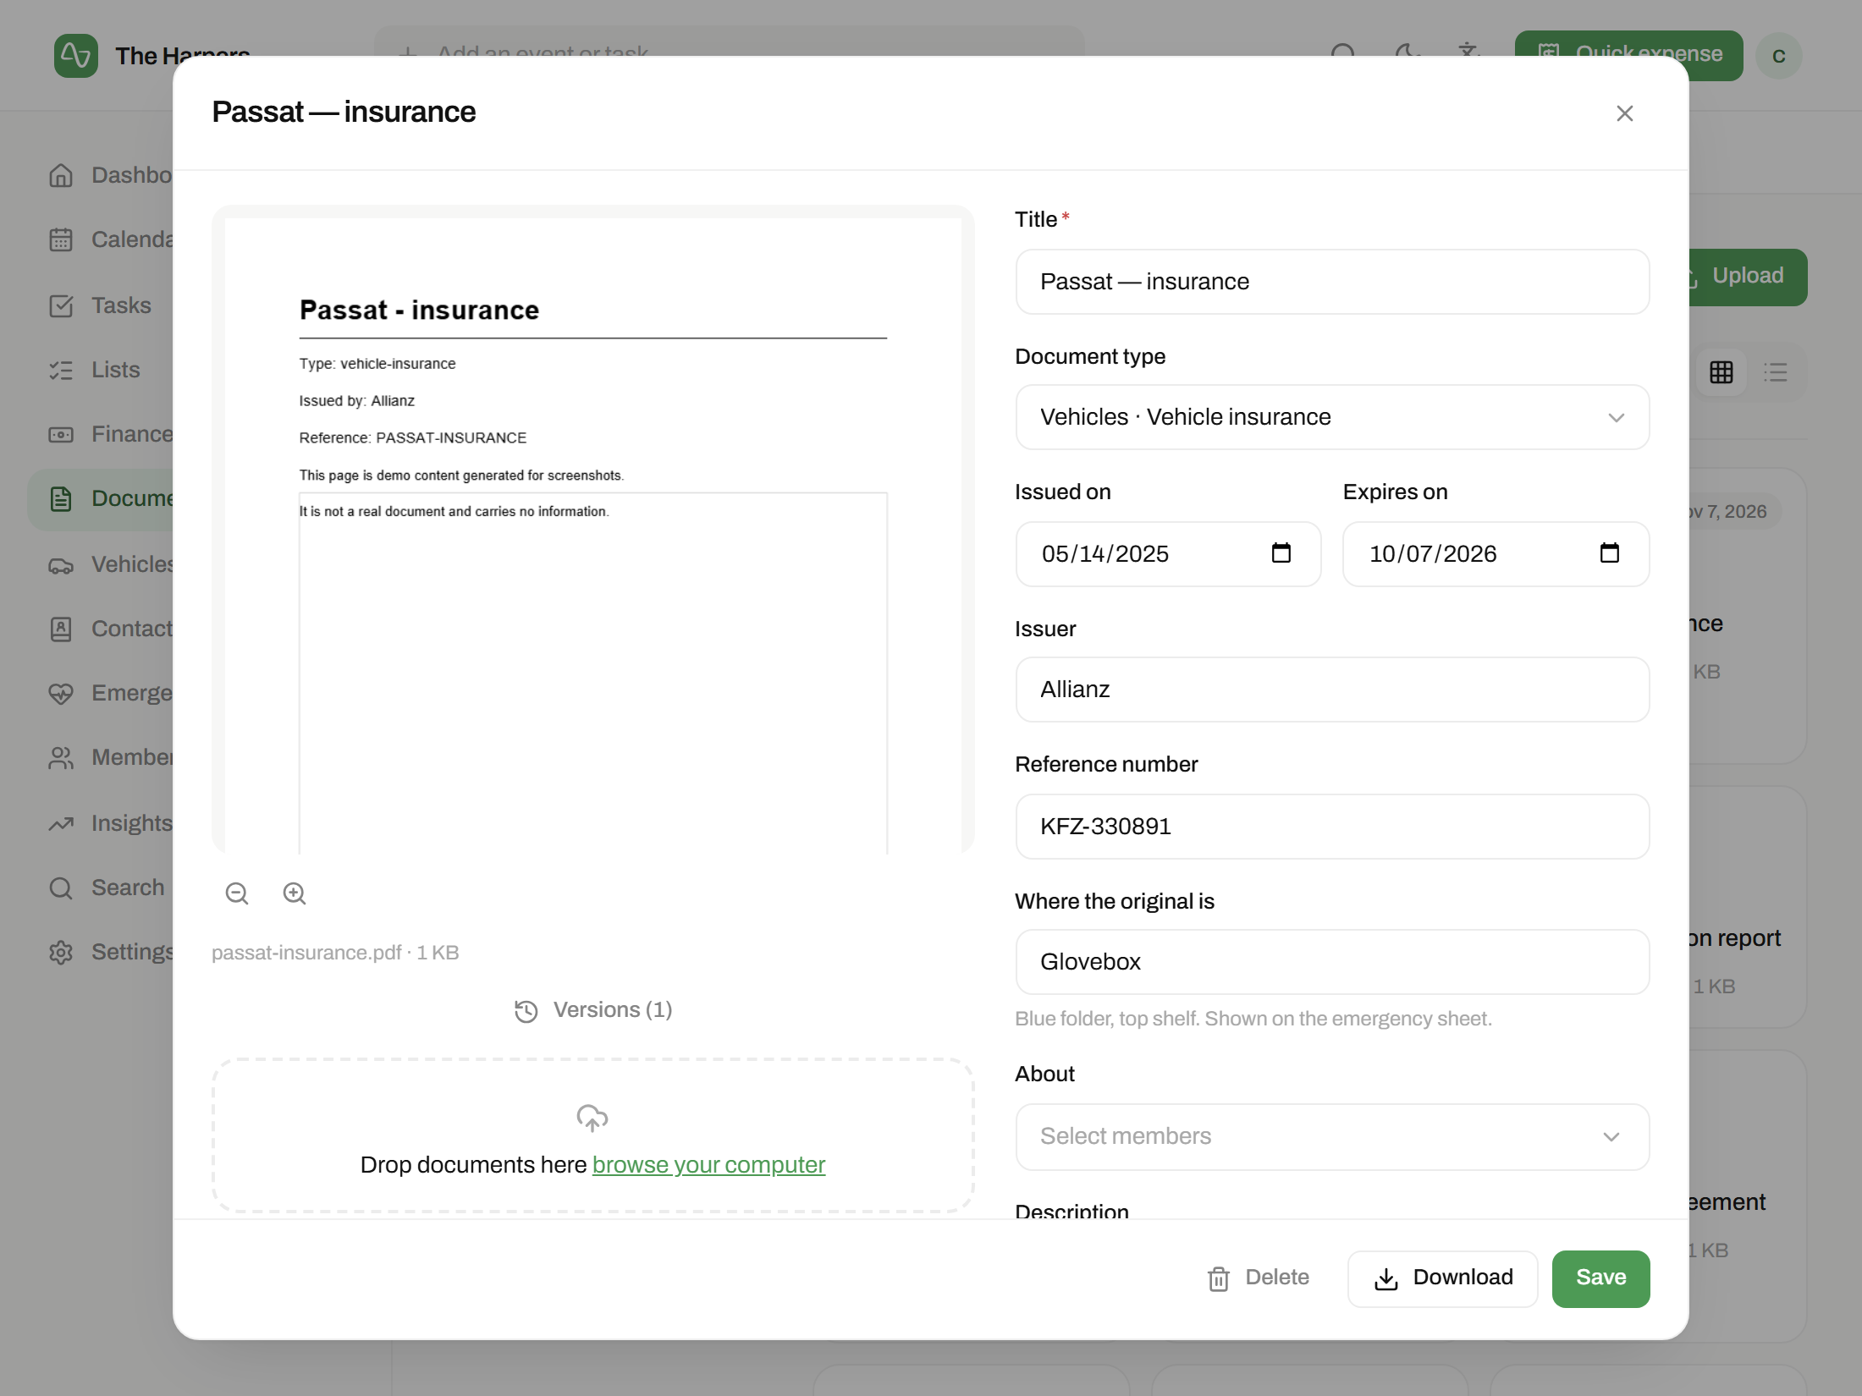This screenshot has width=1862, height=1396.
Task: Zoom in the document preview
Action: click(x=295, y=893)
